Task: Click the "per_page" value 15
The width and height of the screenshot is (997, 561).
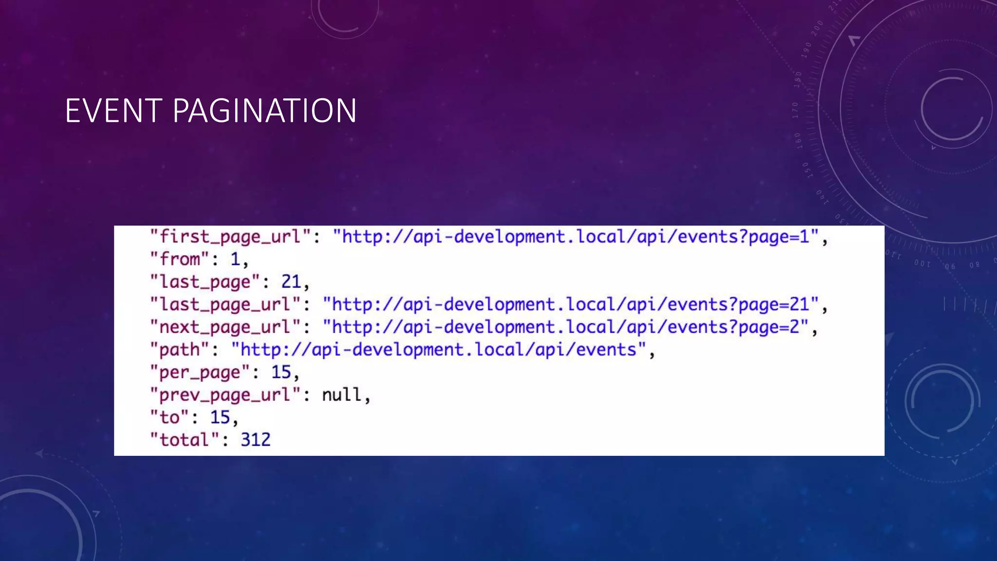Action: click(x=281, y=373)
